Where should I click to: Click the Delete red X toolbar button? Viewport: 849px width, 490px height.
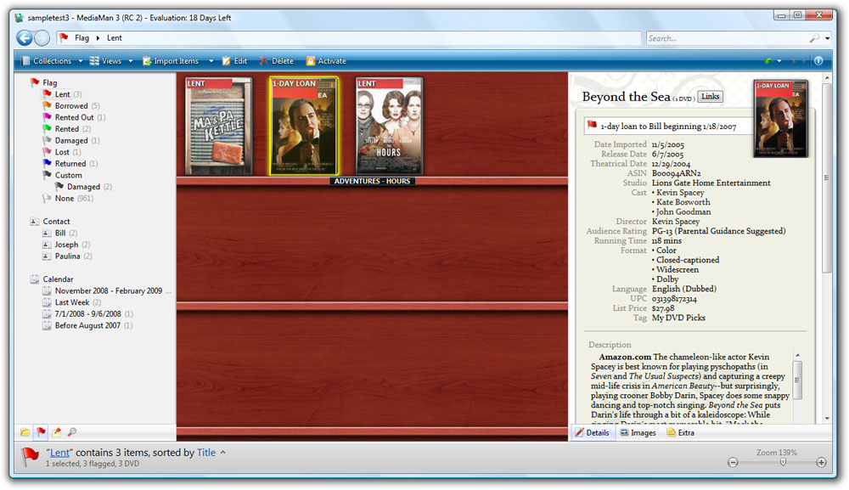[x=276, y=61]
